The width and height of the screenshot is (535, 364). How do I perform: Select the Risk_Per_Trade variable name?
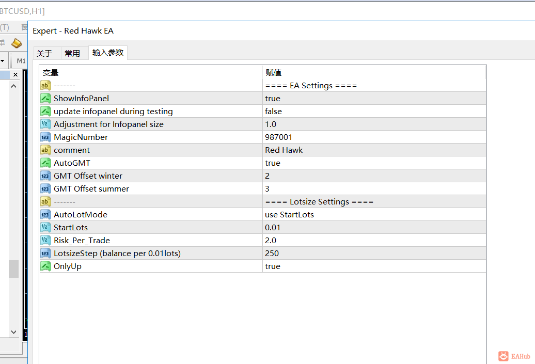pos(82,241)
